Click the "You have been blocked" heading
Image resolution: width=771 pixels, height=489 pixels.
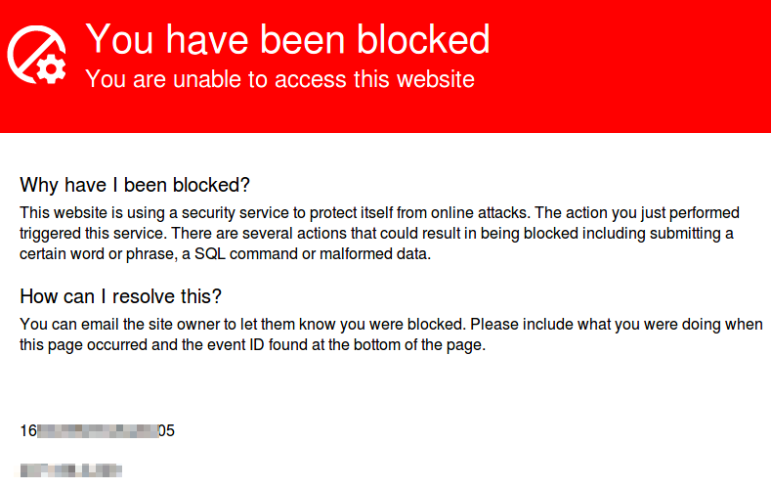point(287,40)
